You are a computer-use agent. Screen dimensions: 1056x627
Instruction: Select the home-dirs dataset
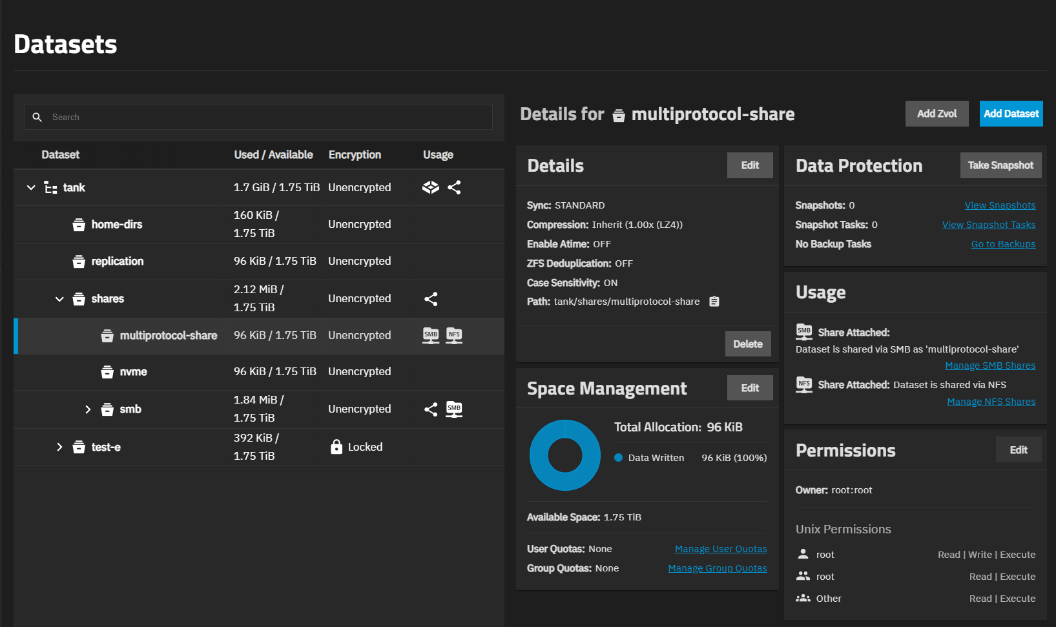(x=117, y=225)
